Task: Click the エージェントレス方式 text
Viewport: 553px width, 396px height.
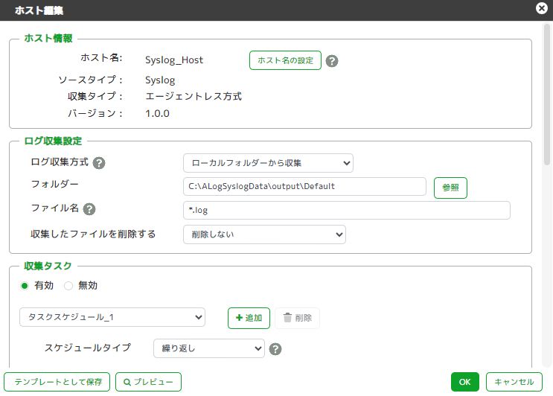Action: pos(194,96)
